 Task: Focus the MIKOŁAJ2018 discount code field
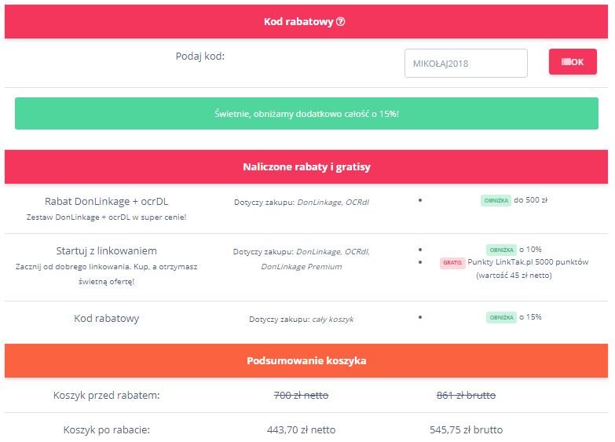(x=466, y=64)
